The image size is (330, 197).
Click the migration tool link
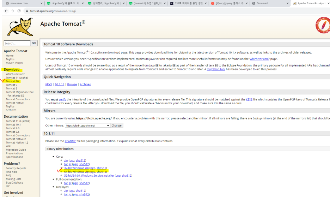point(216,69)
